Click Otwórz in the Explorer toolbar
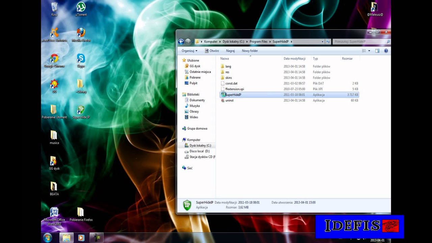Screen dimensions: 432x243 pyautogui.click(x=212, y=51)
